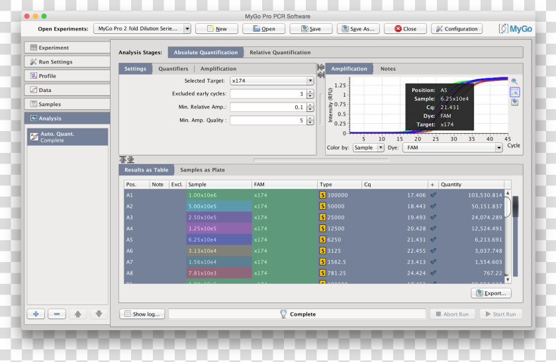
Task: Open the Profile section
Action: (67, 76)
